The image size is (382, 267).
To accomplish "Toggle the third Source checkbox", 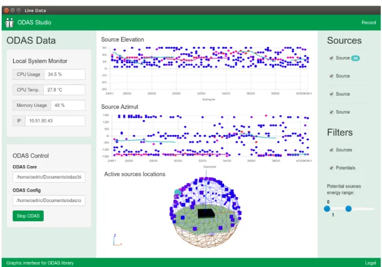I will point(332,94).
